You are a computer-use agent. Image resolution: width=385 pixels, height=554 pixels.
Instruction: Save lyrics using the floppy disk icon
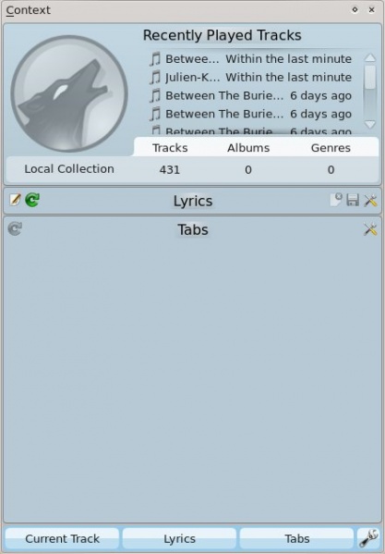coord(353,200)
